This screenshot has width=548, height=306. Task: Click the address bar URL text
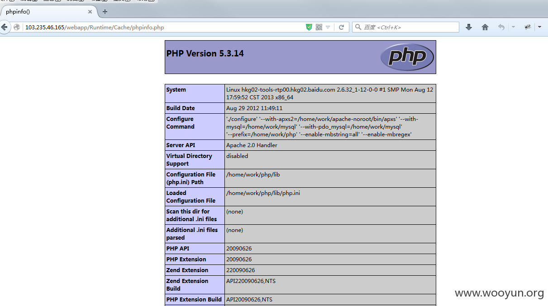pyautogui.click(x=95, y=27)
